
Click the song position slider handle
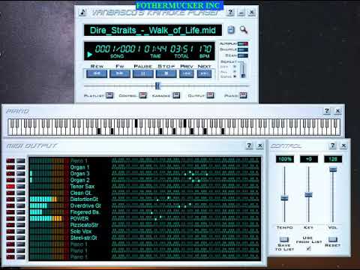pos(157,85)
